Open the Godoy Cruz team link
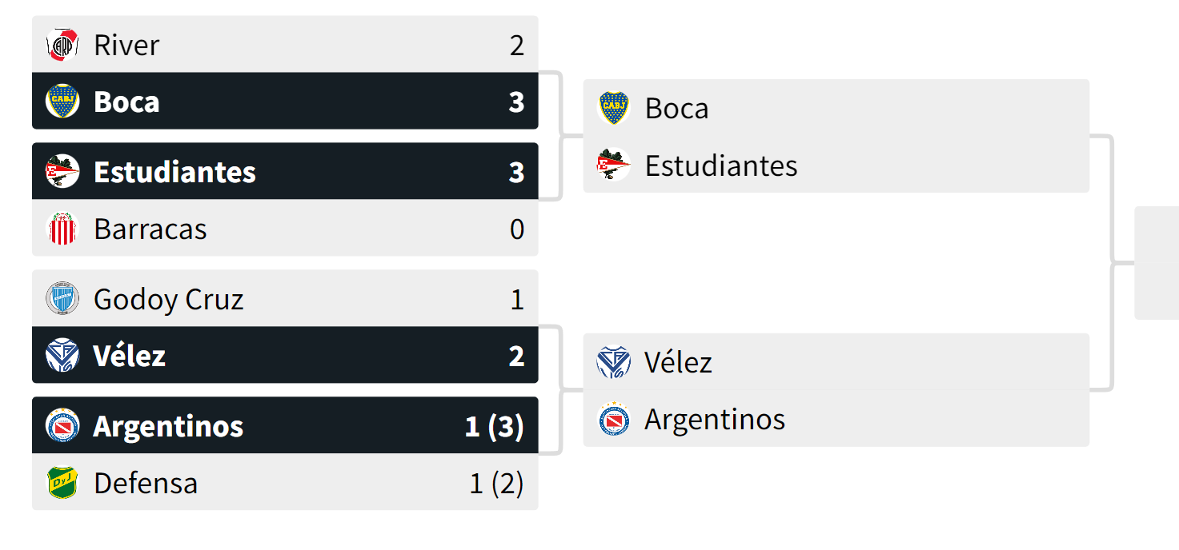 168,299
